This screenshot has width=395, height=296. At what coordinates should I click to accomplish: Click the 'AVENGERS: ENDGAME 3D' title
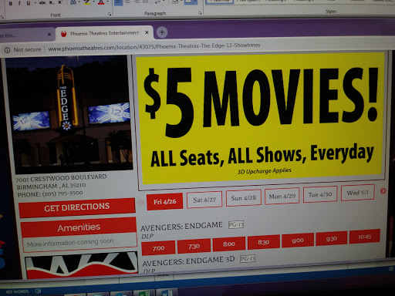(188, 261)
